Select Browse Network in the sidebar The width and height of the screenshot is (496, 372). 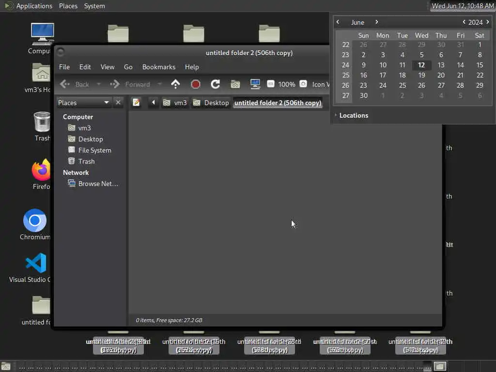98,184
